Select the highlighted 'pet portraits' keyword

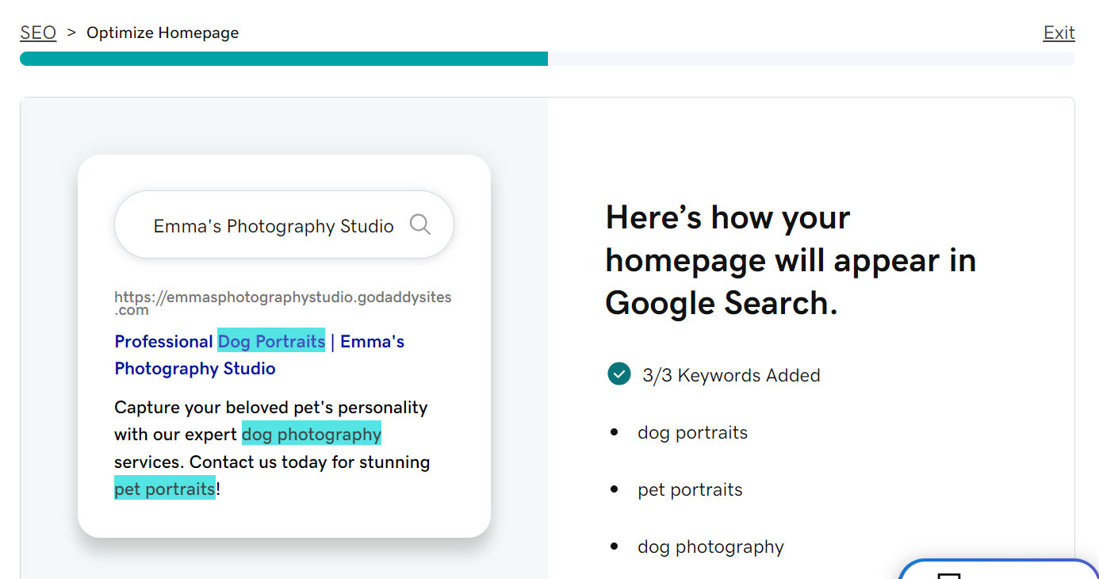[164, 488]
